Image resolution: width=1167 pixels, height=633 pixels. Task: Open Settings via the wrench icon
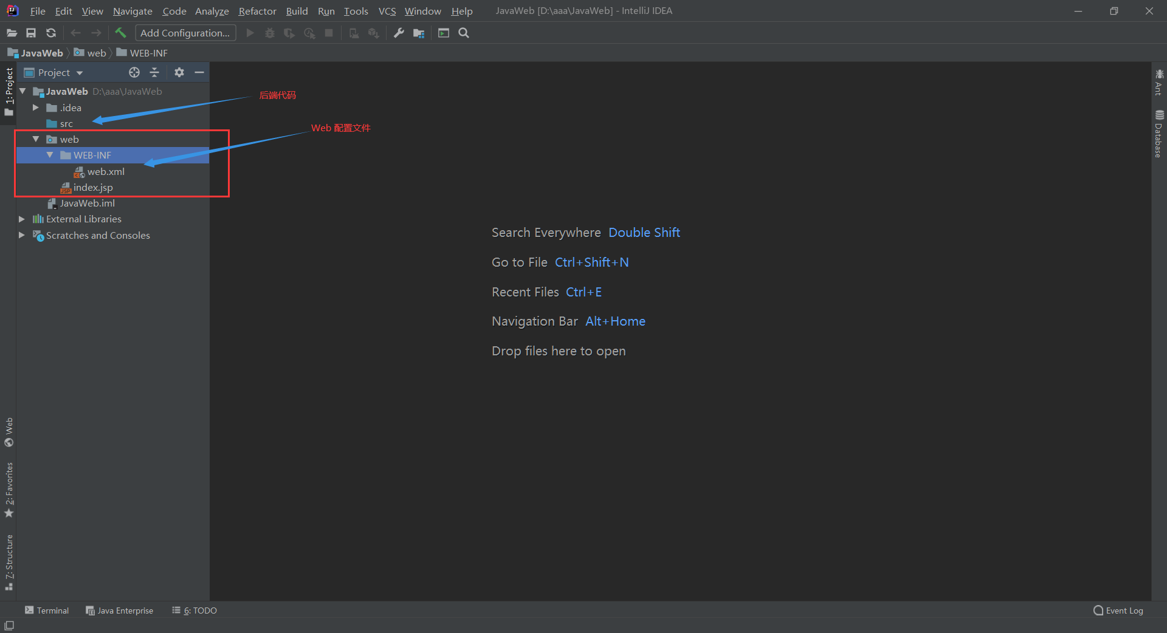[x=399, y=33]
